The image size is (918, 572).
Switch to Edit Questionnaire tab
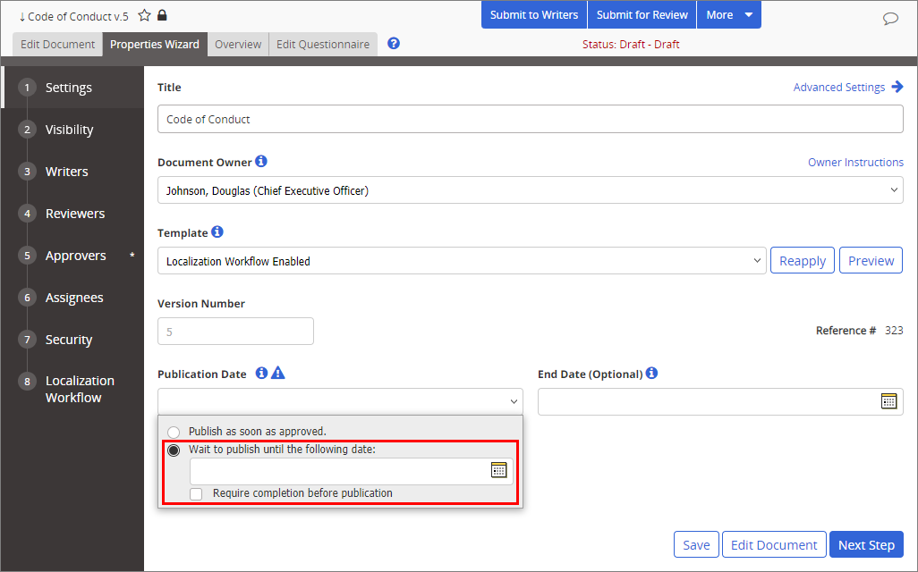coord(323,45)
